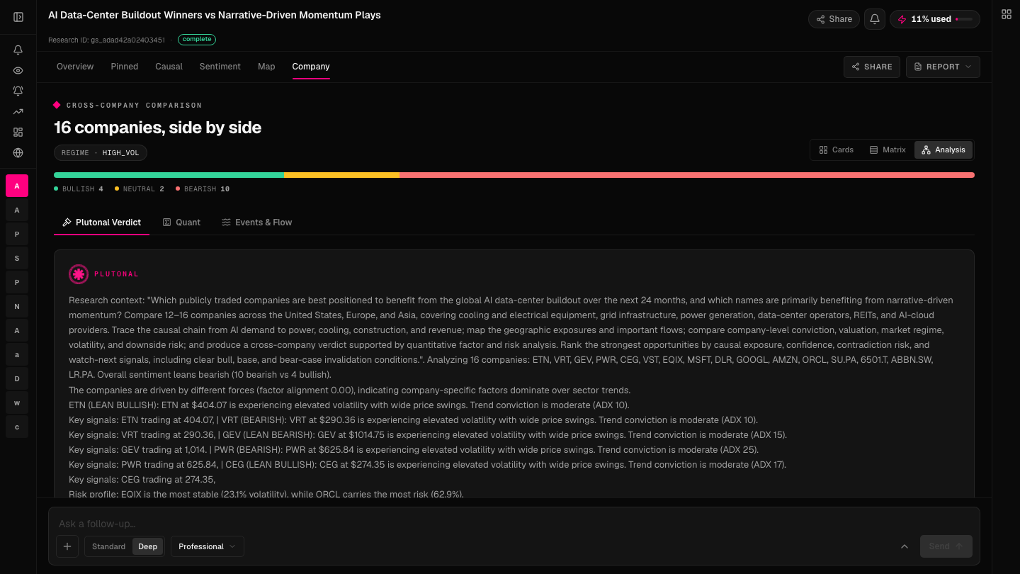Viewport: 1020px width, 574px height.
Task: Click the Send button
Action: point(946,546)
